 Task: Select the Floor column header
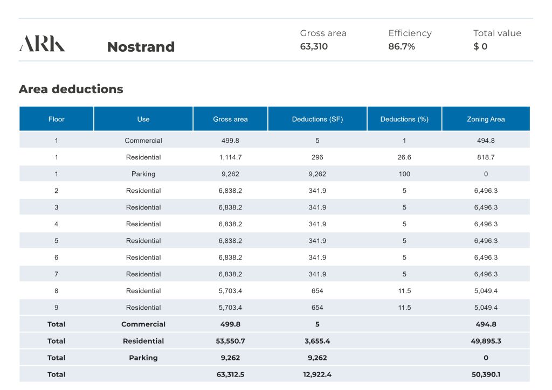tap(57, 119)
